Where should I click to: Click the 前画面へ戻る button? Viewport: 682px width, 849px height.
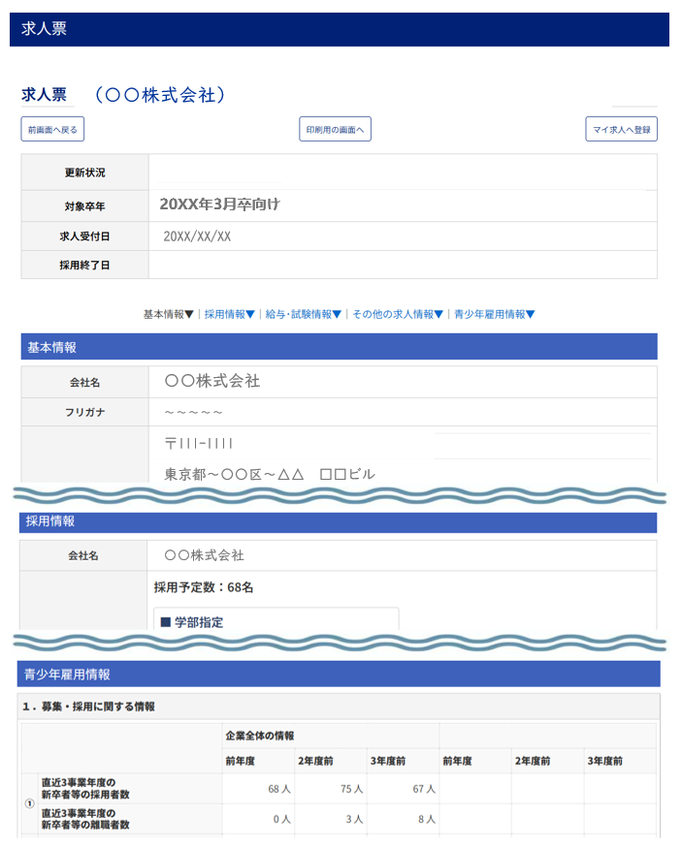(x=53, y=129)
